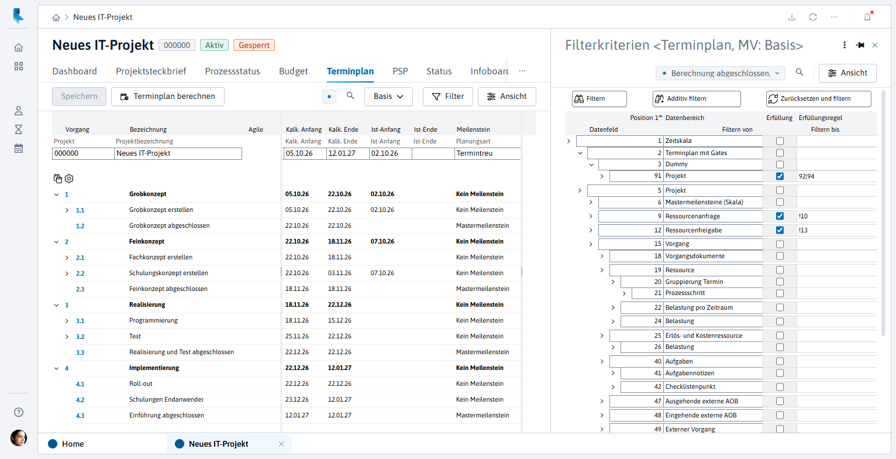Click the Projektbezeichnung input field
This screenshot has height=459, width=896.
point(178,153)
